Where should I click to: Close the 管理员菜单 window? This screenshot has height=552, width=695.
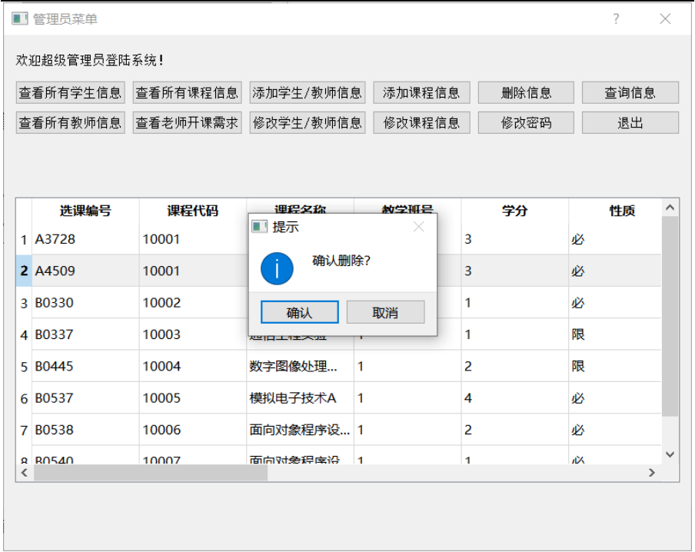665,18
